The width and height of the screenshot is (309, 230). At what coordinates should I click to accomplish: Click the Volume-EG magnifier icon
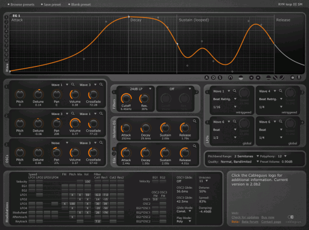pyautogui.click(x=194, y=121)
